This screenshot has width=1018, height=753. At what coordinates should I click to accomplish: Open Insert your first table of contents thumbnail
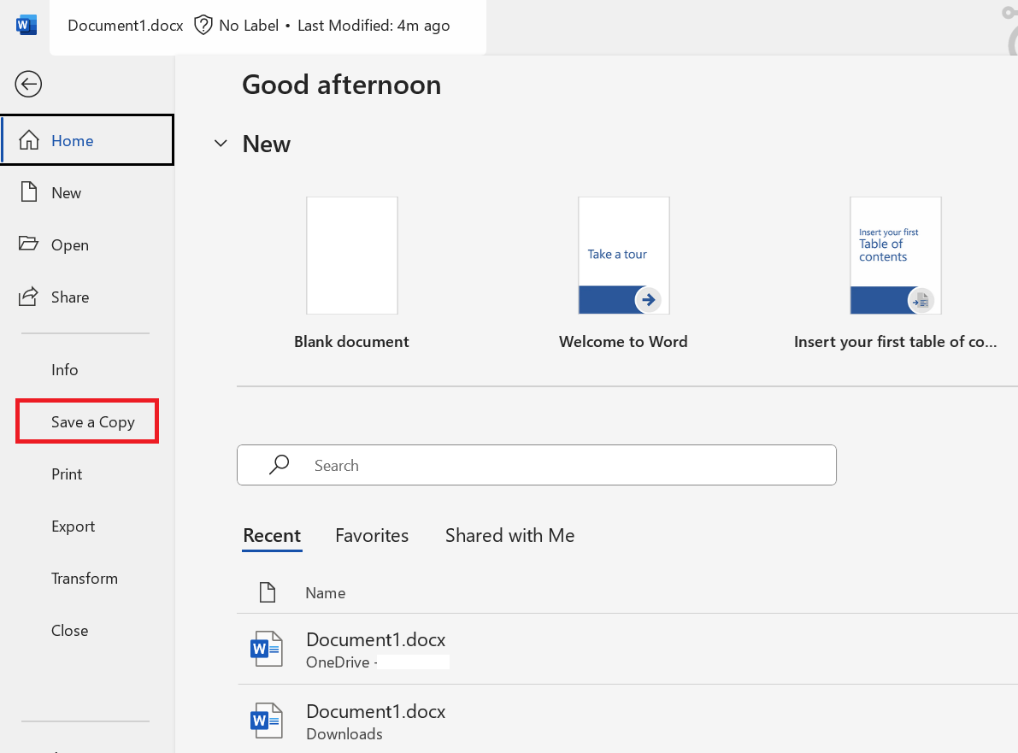(896, 256)
